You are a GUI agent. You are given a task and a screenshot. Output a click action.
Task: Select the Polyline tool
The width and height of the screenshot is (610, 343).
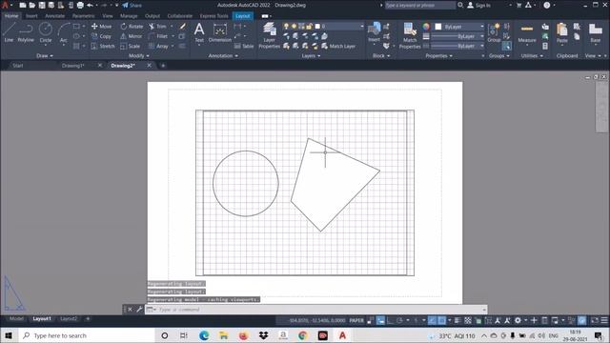(x=26, y=31)
